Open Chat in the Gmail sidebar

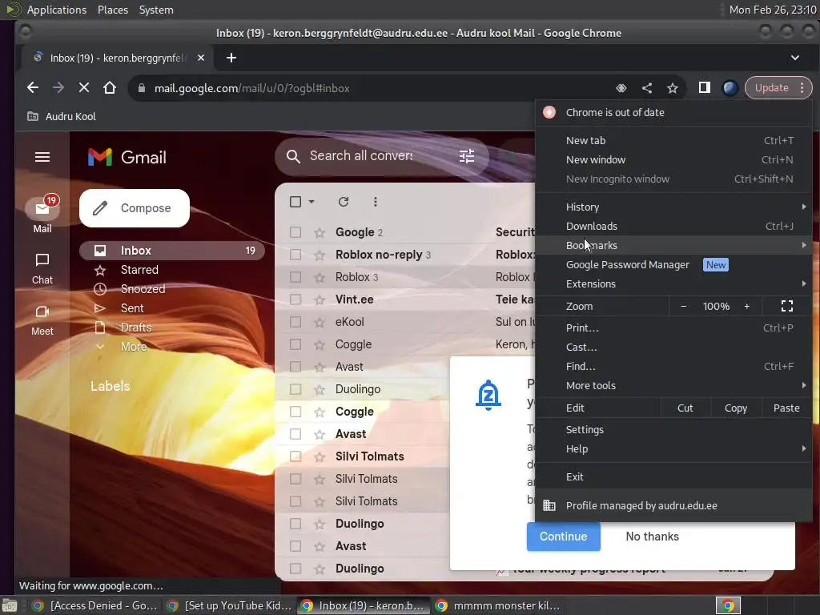(x=42, y=269)
